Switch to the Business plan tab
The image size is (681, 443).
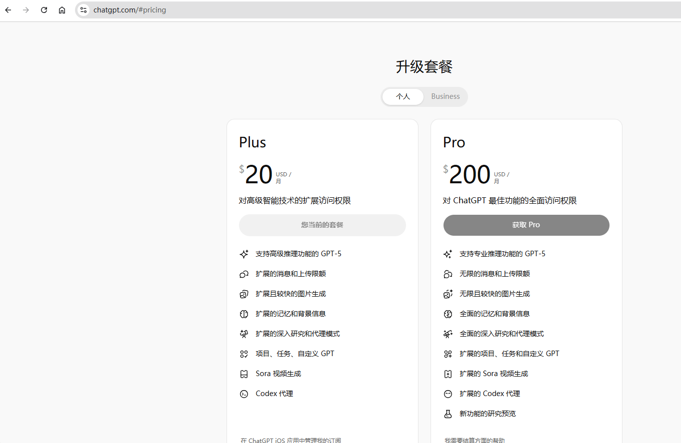(445, 97)
